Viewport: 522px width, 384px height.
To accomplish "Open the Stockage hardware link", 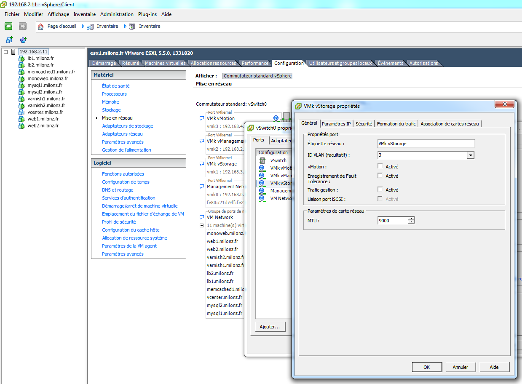I will 111,110.
